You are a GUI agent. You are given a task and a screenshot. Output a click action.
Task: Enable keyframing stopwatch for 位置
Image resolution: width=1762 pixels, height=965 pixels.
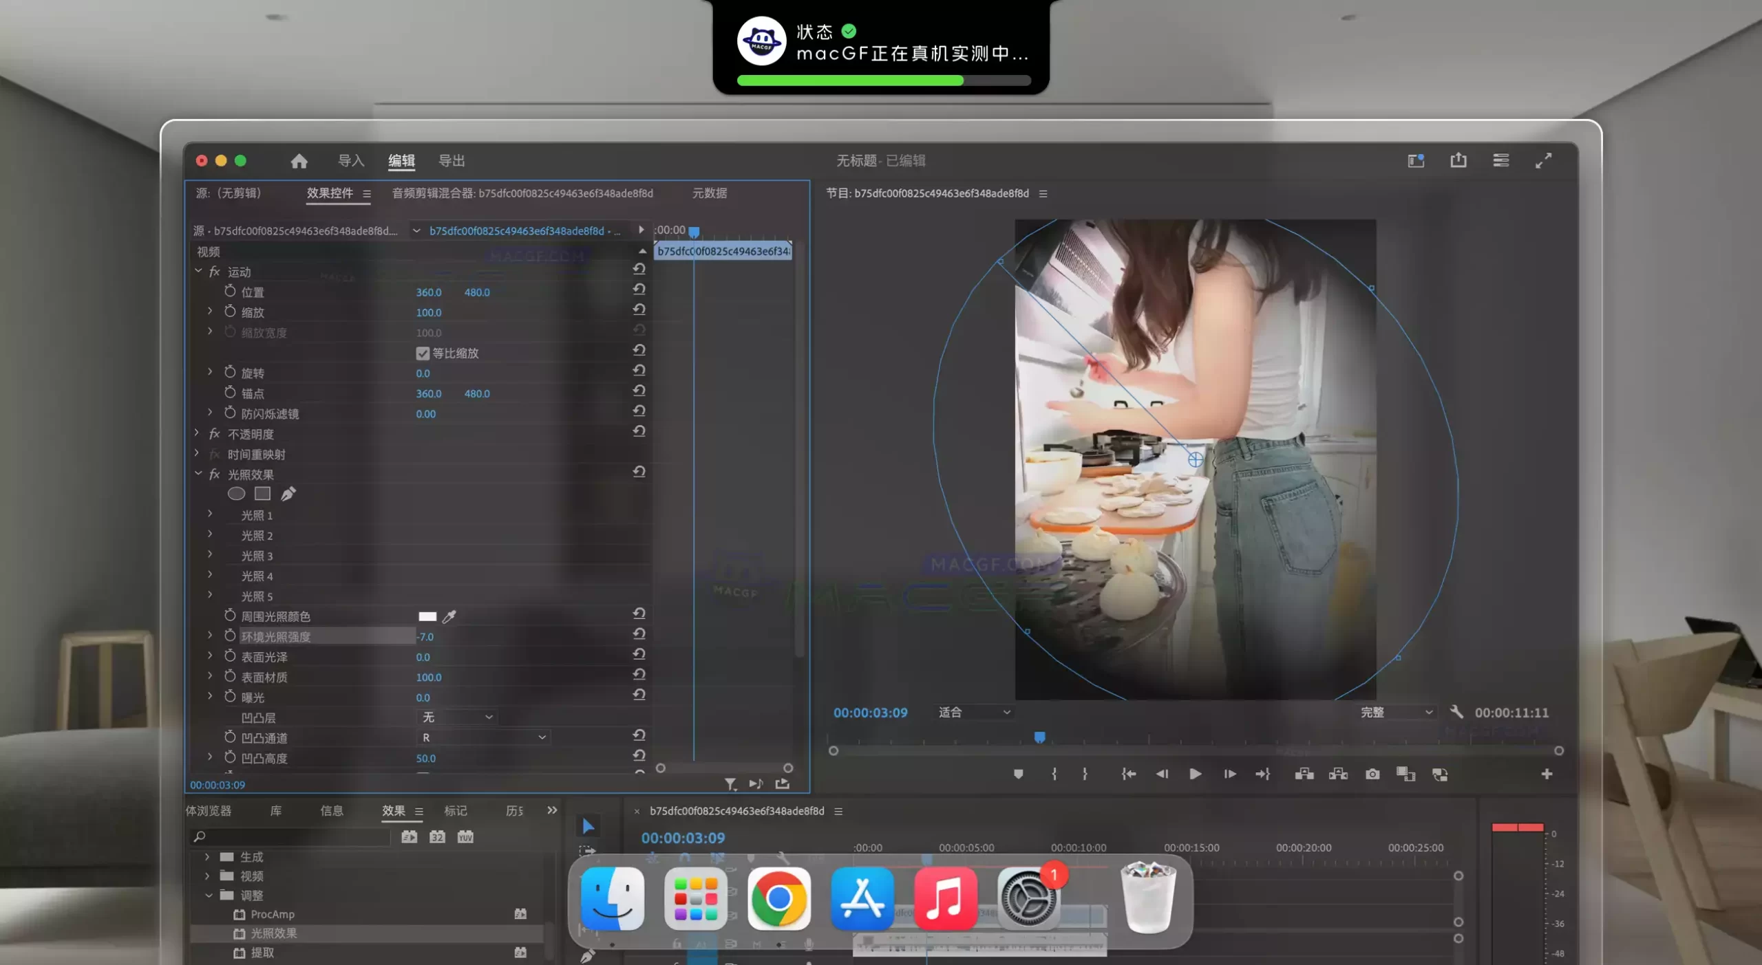[x=231, y=292]
